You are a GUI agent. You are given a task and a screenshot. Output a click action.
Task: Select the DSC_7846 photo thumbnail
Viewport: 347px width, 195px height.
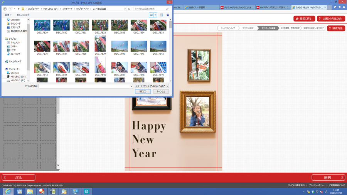100,66
